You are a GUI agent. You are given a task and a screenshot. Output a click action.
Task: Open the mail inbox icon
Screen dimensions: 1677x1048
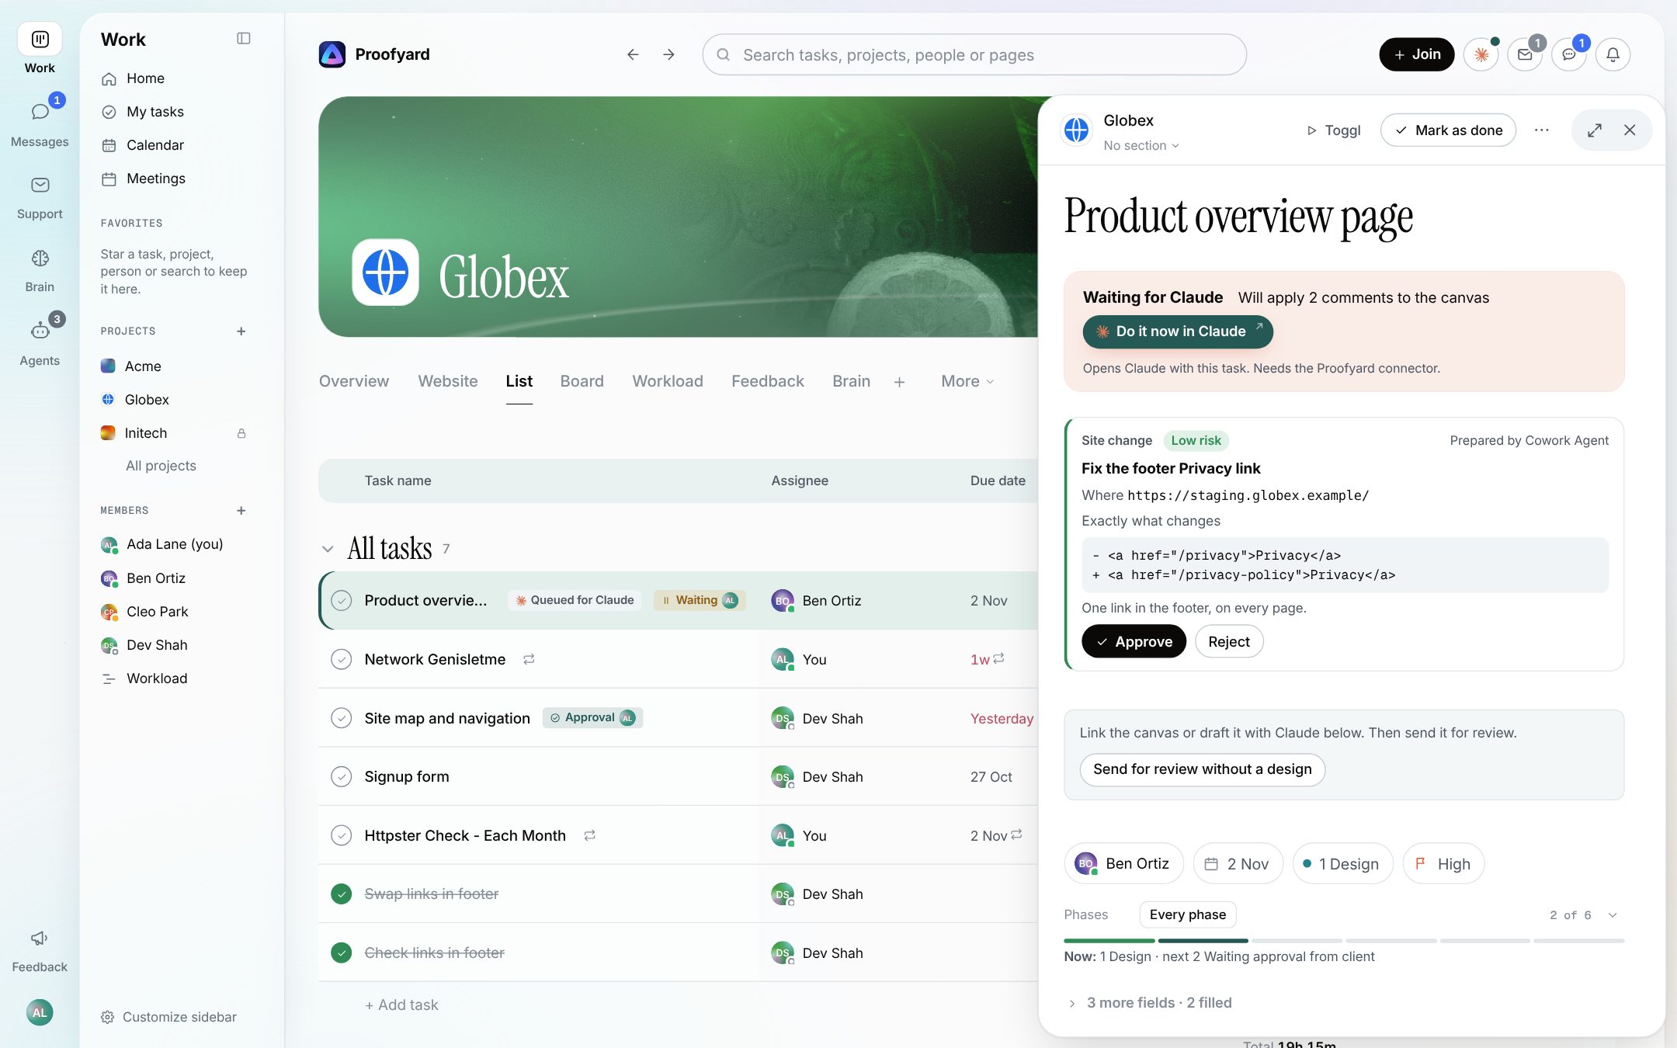(1525, 54)
